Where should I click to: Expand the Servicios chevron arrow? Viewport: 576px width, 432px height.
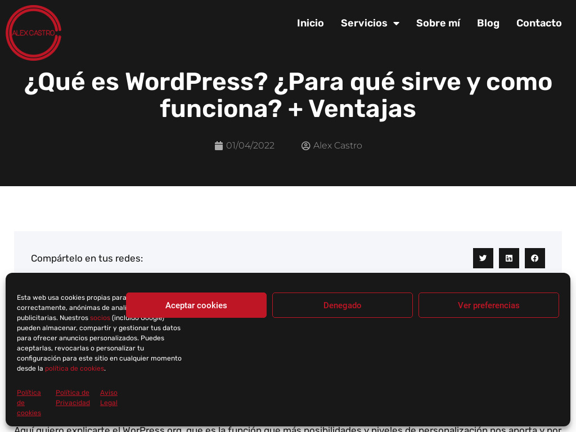(x=397, y=23)
